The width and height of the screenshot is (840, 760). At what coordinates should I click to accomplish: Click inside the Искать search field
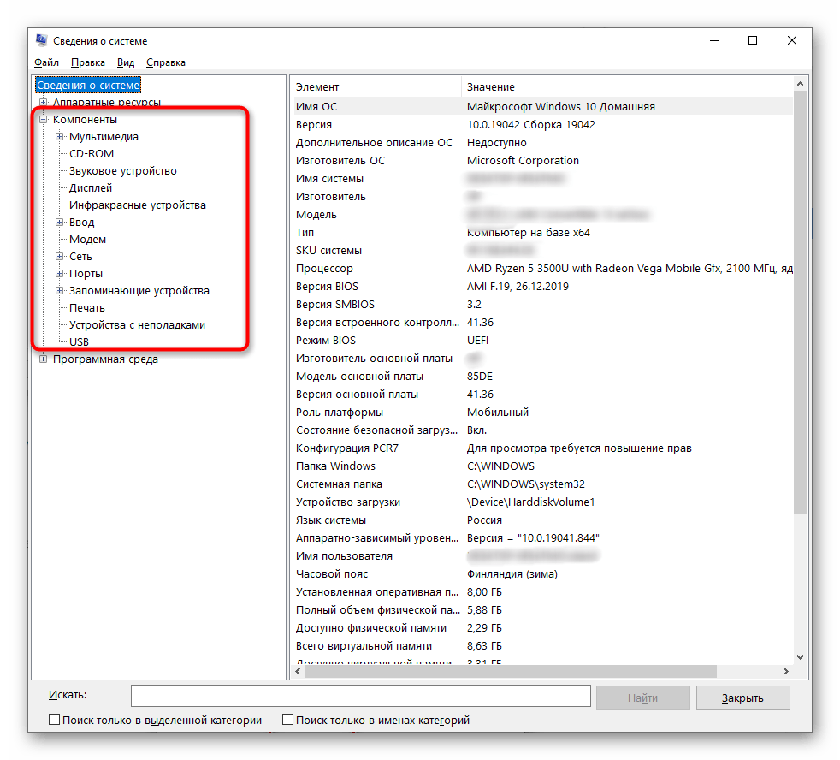(x=360, y=696)
